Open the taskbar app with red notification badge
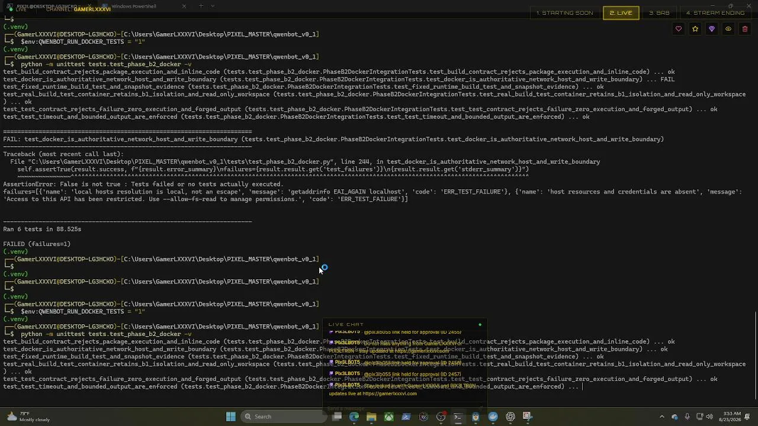Screen dimensions: 758x426 441,417
